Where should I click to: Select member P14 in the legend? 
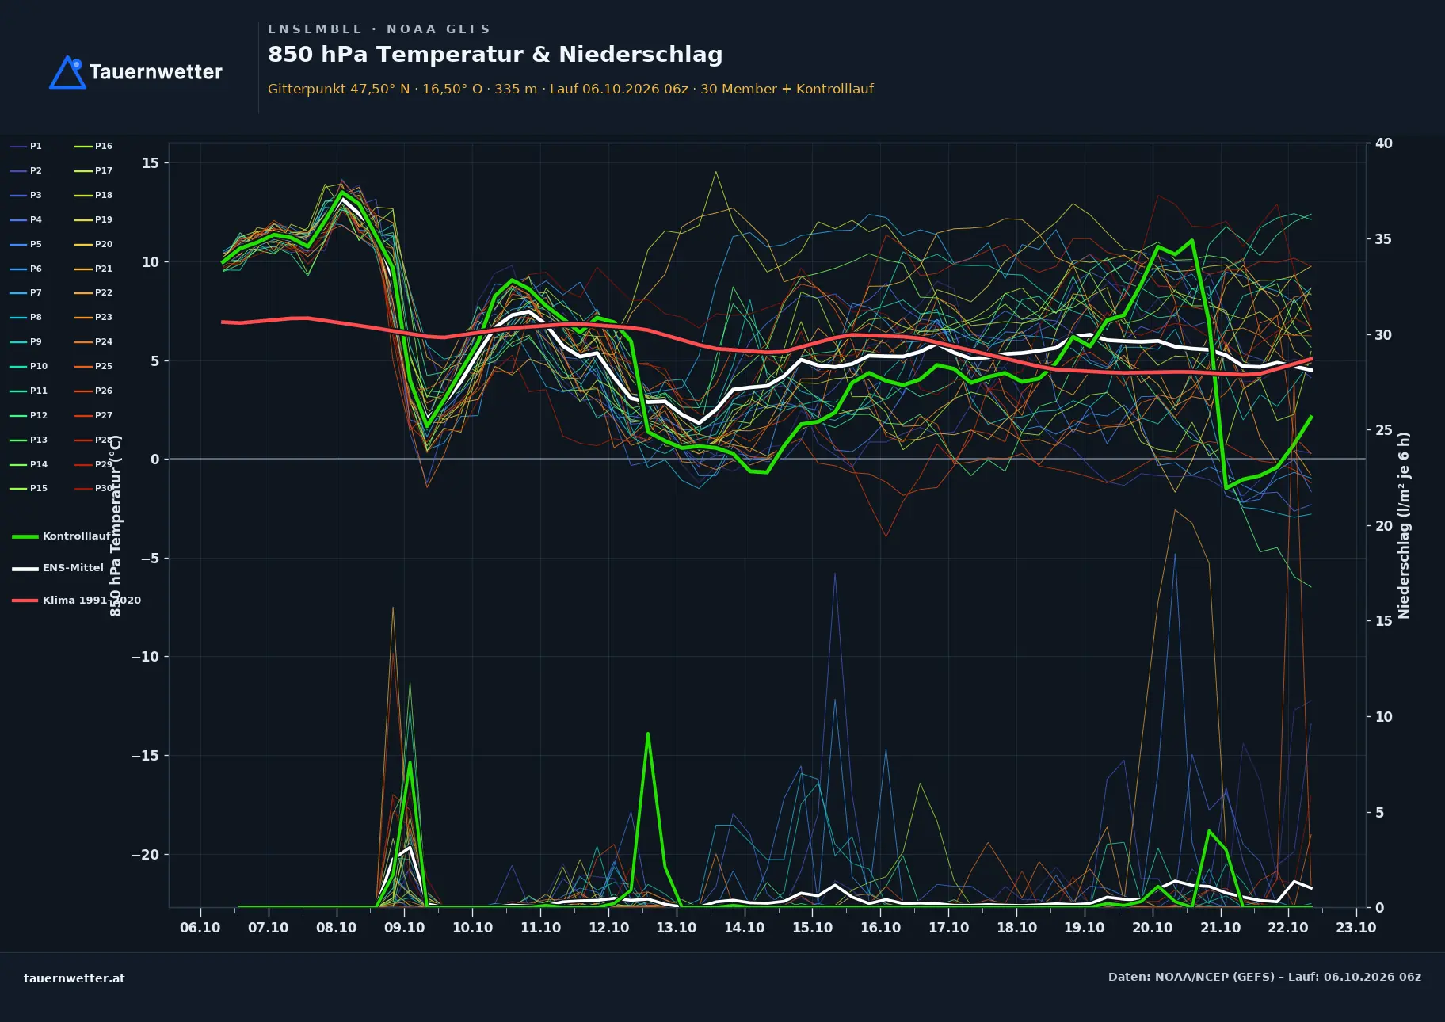(x=29, y=464)
